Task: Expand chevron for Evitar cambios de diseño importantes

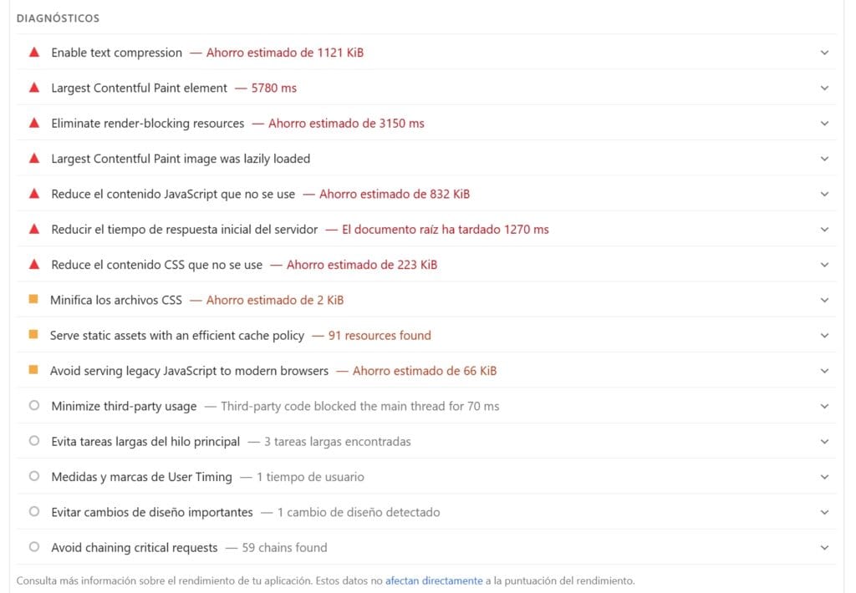Action: click(824, 512)
